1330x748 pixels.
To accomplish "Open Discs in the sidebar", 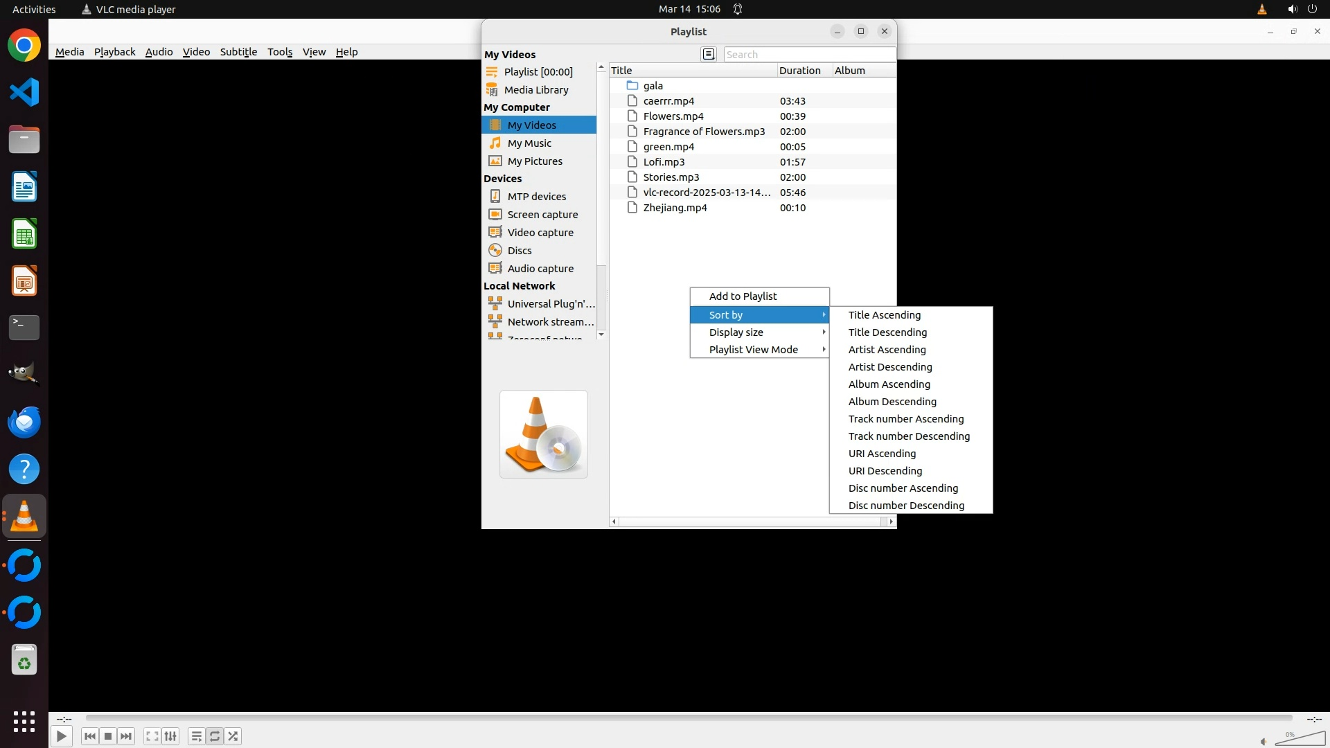I will (519, 251).
